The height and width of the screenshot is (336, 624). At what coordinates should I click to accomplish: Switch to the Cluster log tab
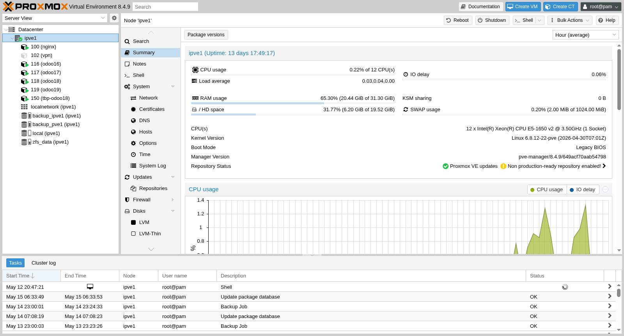point(44,263)
